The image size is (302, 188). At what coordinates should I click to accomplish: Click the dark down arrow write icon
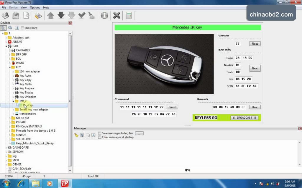coord(61,16)
